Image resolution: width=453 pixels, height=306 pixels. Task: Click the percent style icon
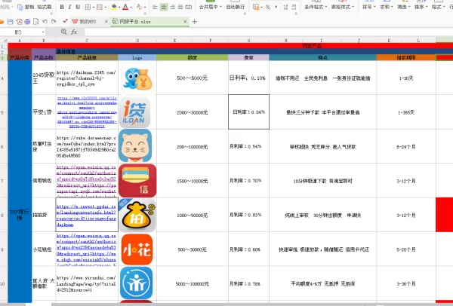pyautogui.click(x=267, y=7)
